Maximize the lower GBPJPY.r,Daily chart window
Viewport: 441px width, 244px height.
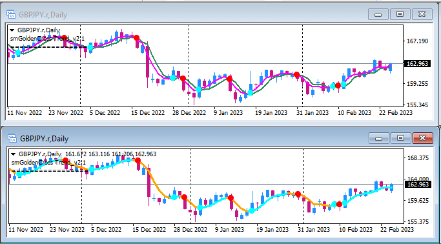pos(401,138)
